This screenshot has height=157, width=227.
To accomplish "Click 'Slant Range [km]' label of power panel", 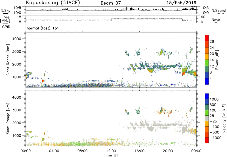I will click(8, 60).
